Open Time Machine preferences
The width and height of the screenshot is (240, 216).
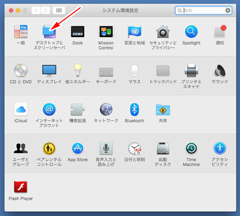pos(191,148)
